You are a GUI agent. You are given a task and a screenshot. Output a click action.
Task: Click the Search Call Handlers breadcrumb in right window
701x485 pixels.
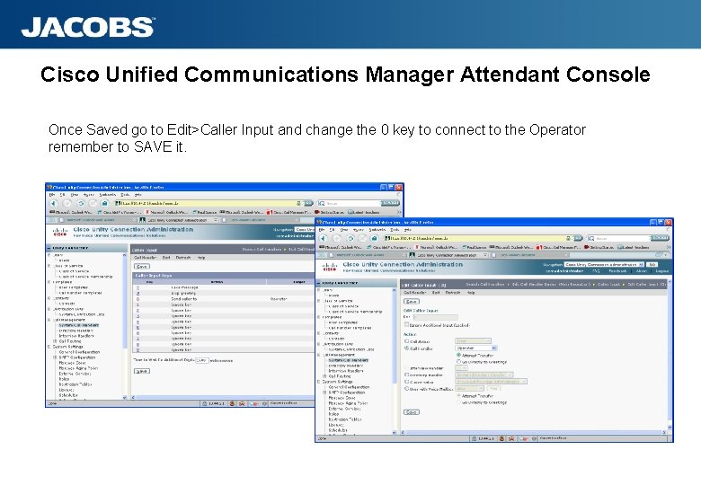point(484,284)
